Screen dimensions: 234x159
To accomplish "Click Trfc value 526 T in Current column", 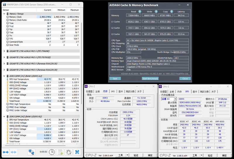I will pos(48,39).
